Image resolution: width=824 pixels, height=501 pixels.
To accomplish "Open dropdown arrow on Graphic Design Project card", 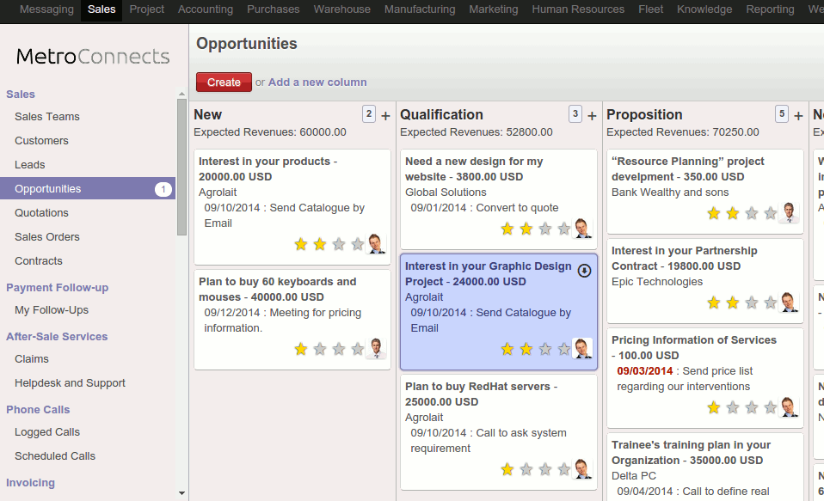I will pyautogui.click(x=584, y=271).
